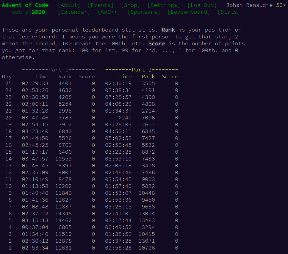Open the Stats page

229,12
